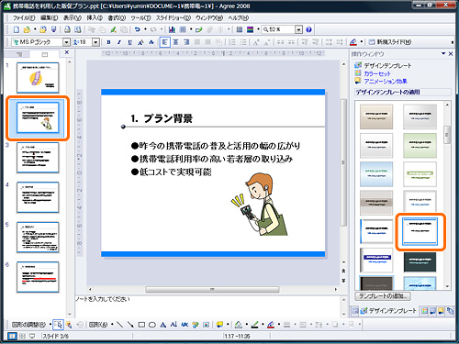Screen dimensions: 459x344
Task: Switch to slide sorter view
Action: click(22, 336)
